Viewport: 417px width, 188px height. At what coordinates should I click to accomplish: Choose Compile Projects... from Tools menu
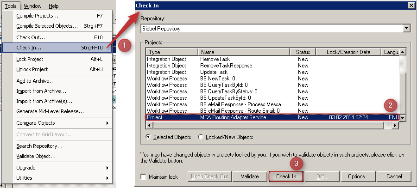(57, 16)
